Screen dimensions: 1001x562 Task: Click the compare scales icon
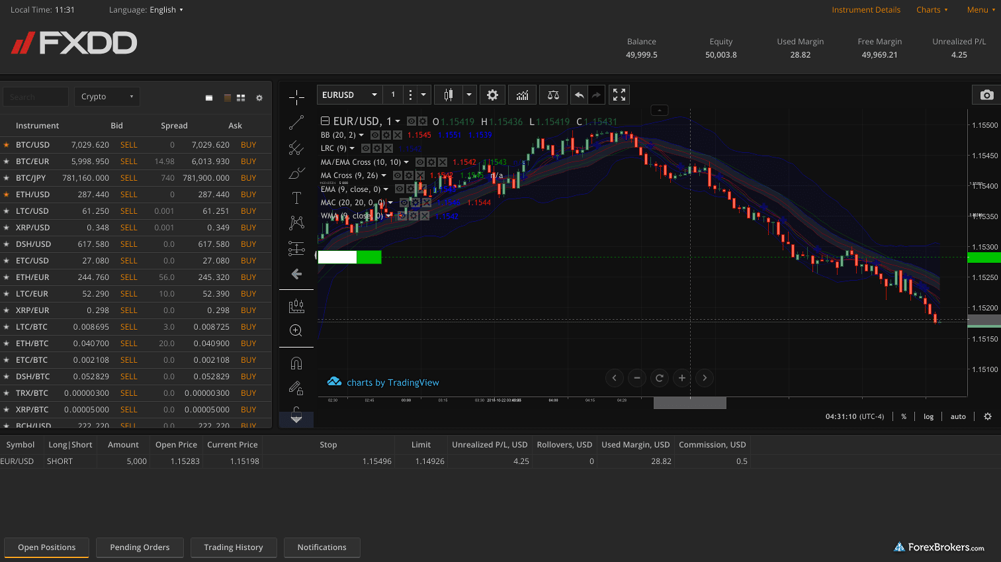click(553, 95)
